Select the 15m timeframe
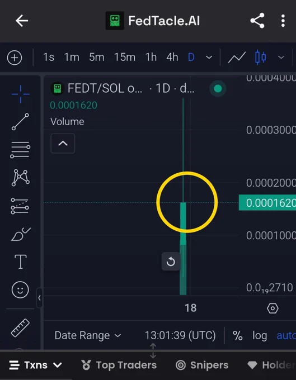The width and height of the screenshot is (296, 380). pyautogui.click(x=125, y=58)
